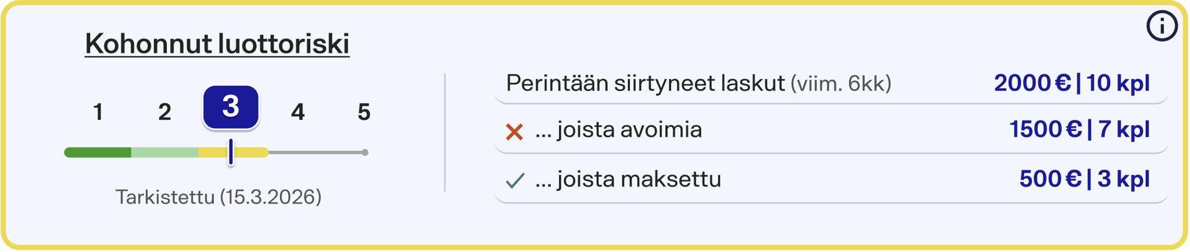The image size is (1190, 252).
Task: Click the highlighted risk level 3 badge
Action: point(231,107)
